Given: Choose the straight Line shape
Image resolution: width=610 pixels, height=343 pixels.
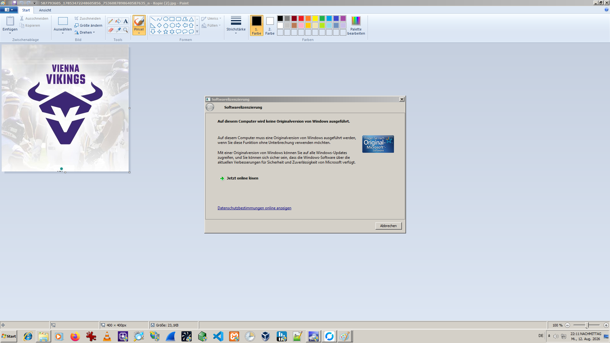Looking at the screenshot, I should 153,19.
